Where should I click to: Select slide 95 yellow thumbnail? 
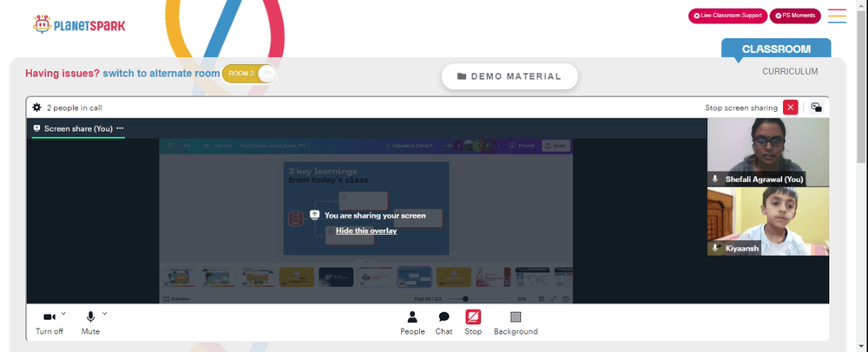pyautogui.click(x=296, y=277)
